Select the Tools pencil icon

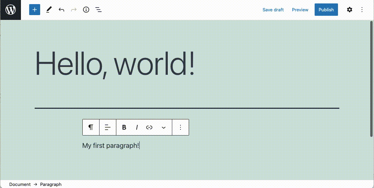click(49, 10)
